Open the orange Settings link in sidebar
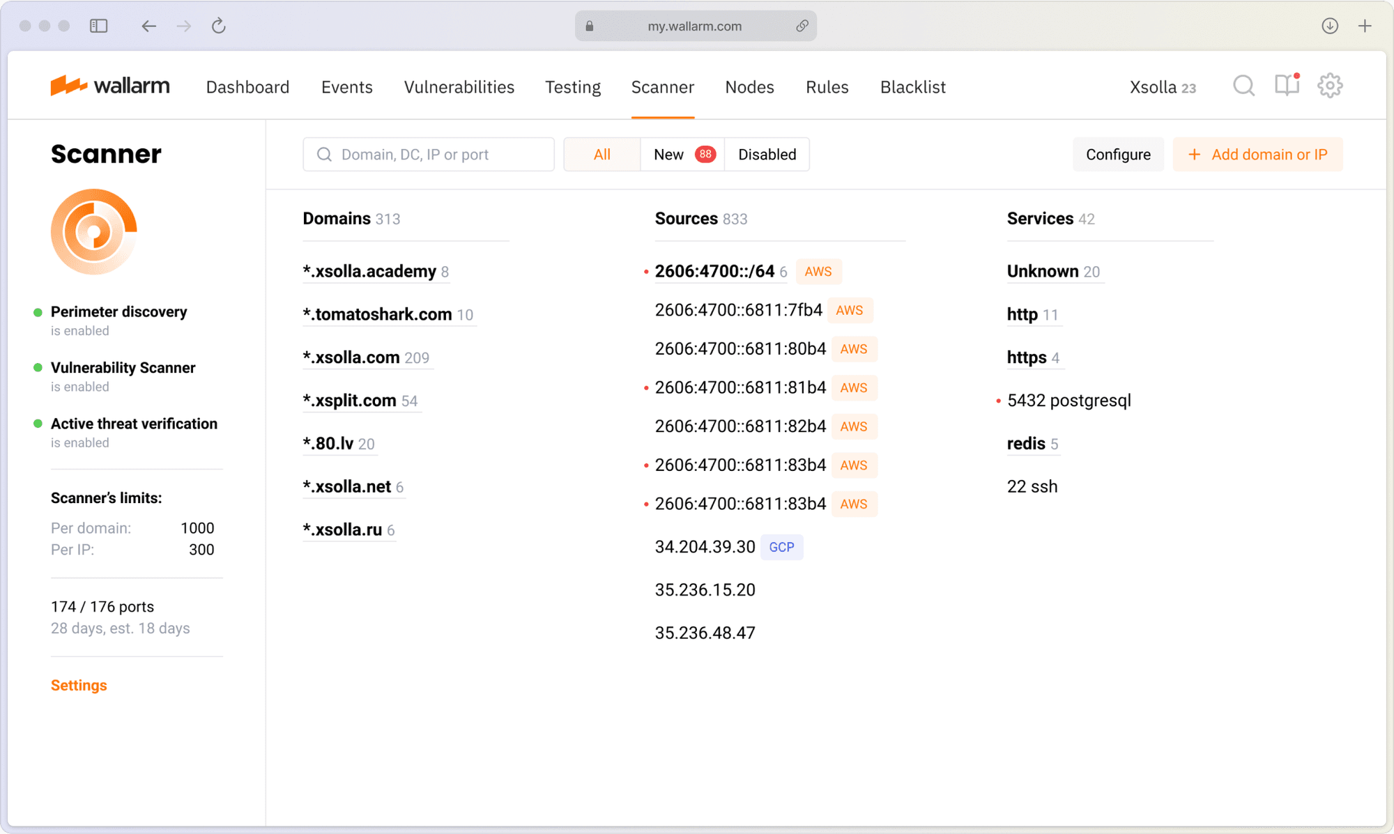Viewport: 1394px width, 834px height. click(x=79, y=685)
